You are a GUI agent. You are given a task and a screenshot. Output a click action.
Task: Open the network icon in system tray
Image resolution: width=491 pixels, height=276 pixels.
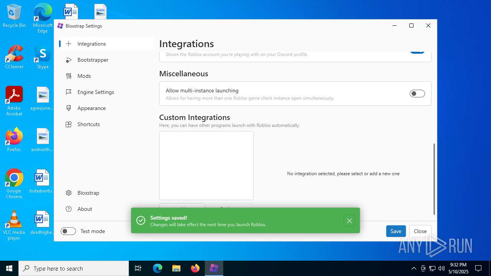(432, 268)
